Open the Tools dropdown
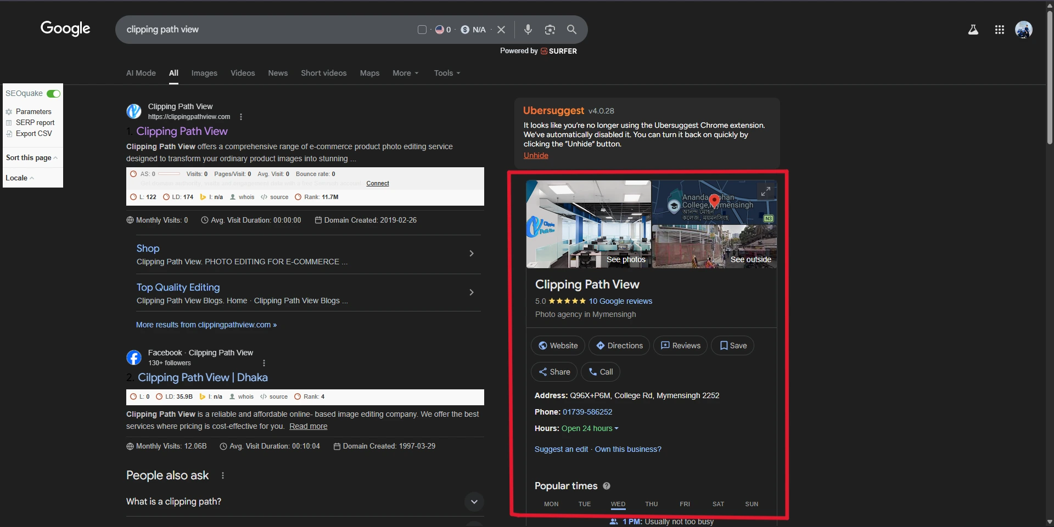Image resolution: width=1054 pixels, height=527 pixels. 447,73
